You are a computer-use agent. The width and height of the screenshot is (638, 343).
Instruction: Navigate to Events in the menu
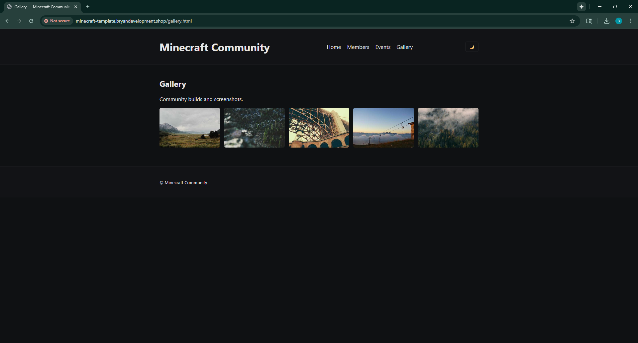tap(383, 47)
